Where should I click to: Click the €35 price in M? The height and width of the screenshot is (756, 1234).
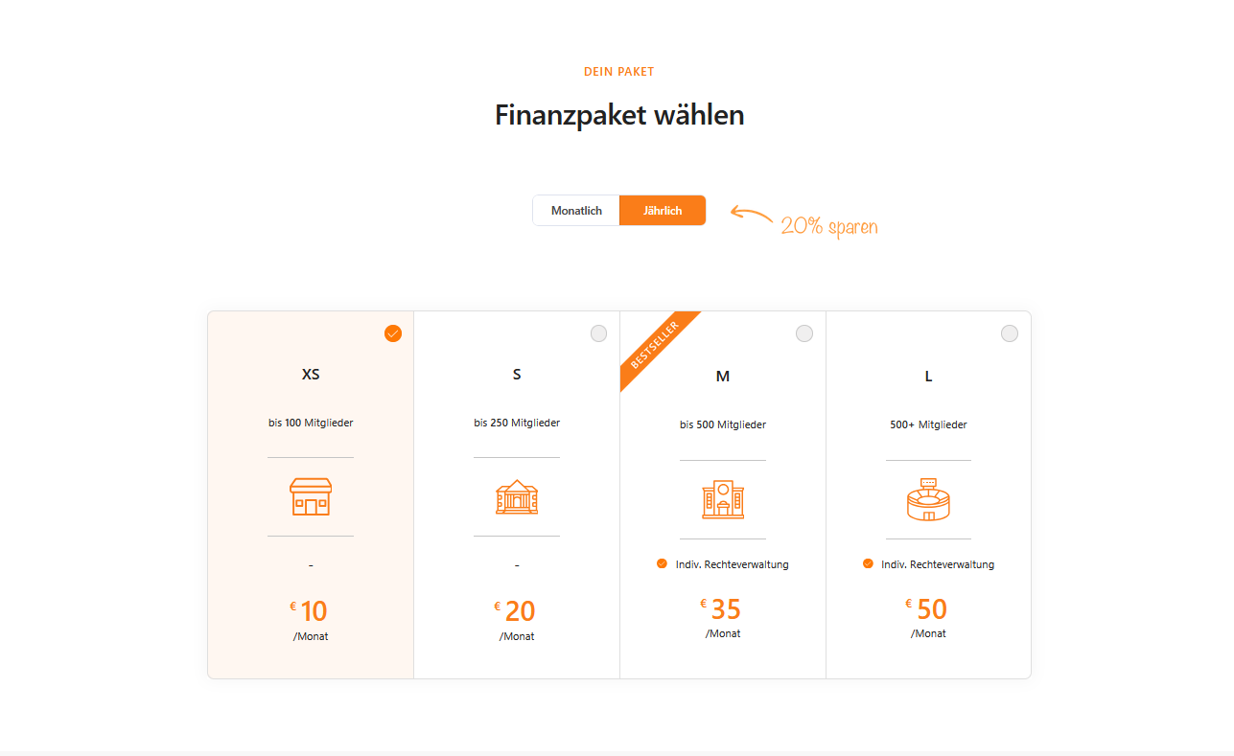pos(721,608)
